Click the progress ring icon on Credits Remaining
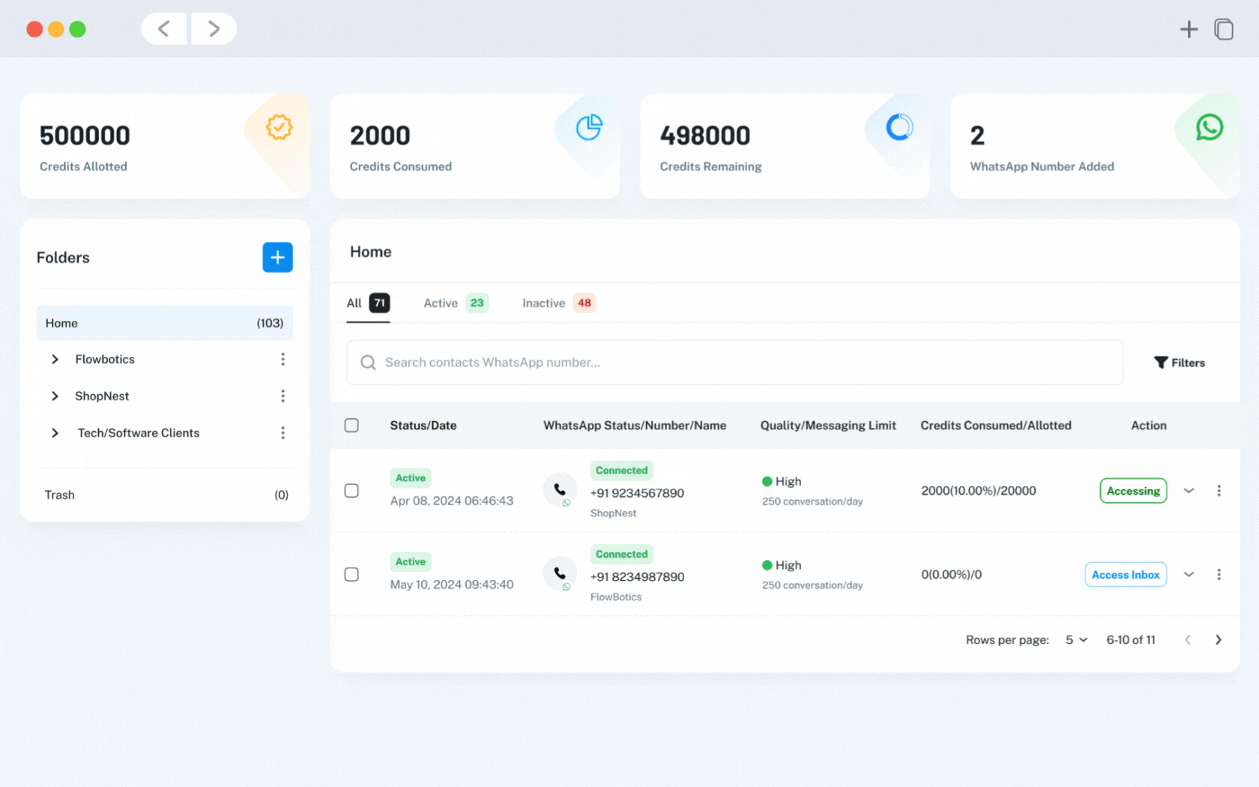1259x787 pixels. tap(899, 127)
